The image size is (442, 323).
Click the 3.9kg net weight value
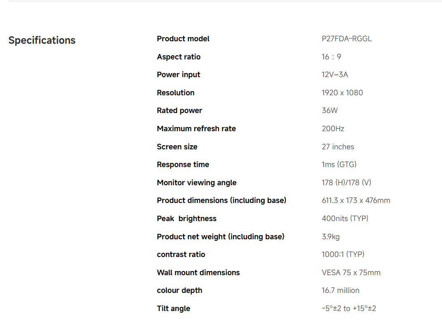(x=331, y=237)
